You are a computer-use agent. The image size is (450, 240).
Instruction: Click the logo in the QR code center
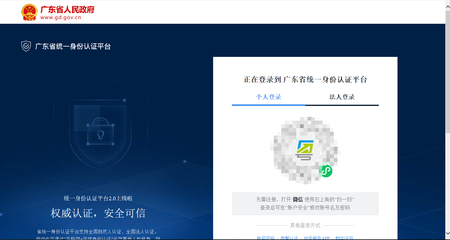click(x=305, y=150)
